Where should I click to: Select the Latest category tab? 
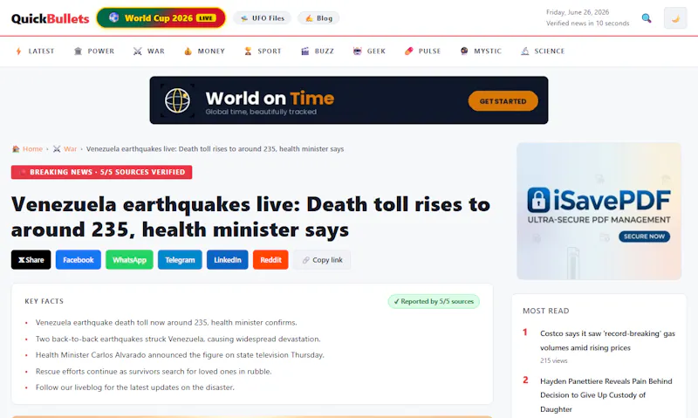click(x=35, y=51)
